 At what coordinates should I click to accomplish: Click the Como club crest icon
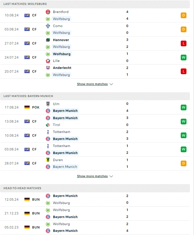48,26
